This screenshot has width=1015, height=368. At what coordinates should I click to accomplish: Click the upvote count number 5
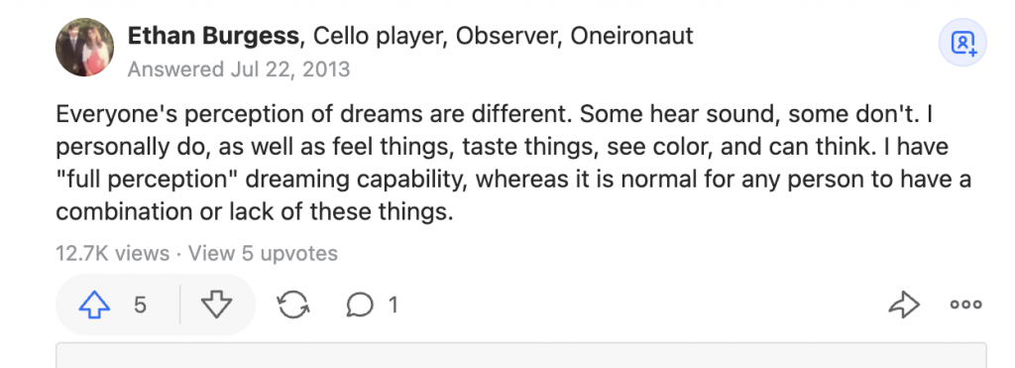pyautogui.click(x=140, y=305)
